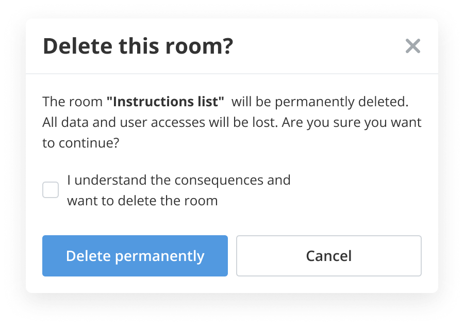Confirm deleting the Instructions list room

click(135, 256)
